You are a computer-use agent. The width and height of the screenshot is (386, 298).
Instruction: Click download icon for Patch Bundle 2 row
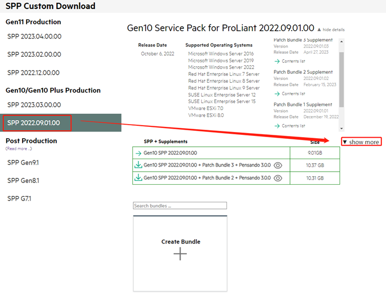(138, 178)
